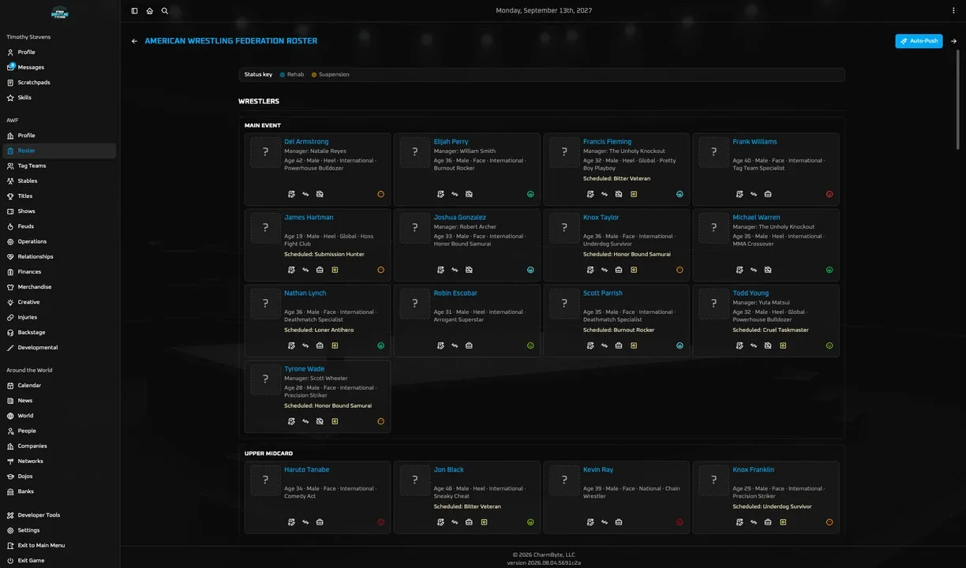Click yellow scheduled gimmick icon on Francis Fleming
The height and width of the screenshot is (568, 966).
[x=634, y=194]
